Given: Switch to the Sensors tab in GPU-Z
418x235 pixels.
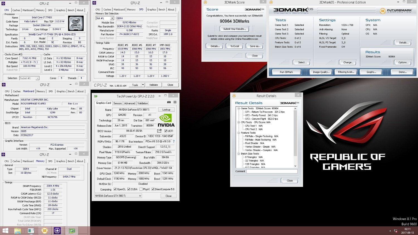Looking at the screenshot, I should (x=118, y=103).
